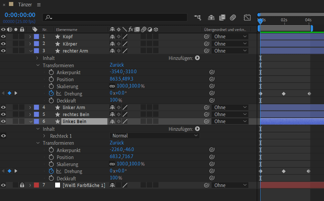
Task: Expand the Kopf layer properties
Action: [x=30, y=37]
